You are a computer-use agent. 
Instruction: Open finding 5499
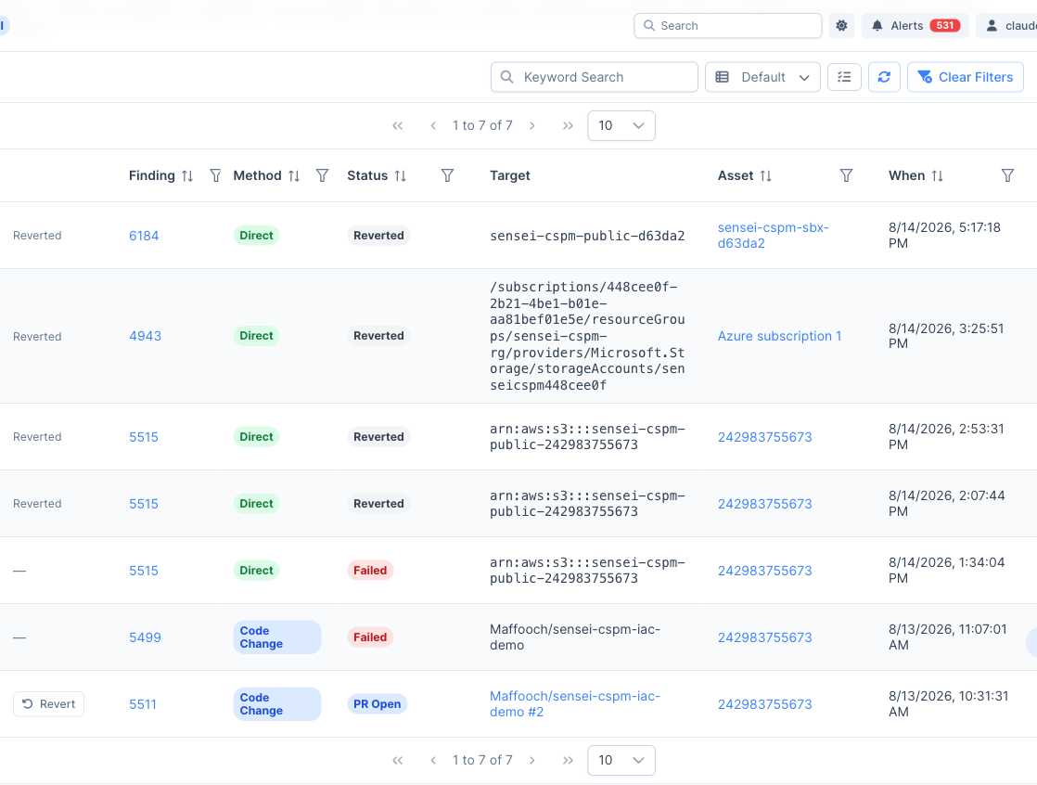(145, 637)
